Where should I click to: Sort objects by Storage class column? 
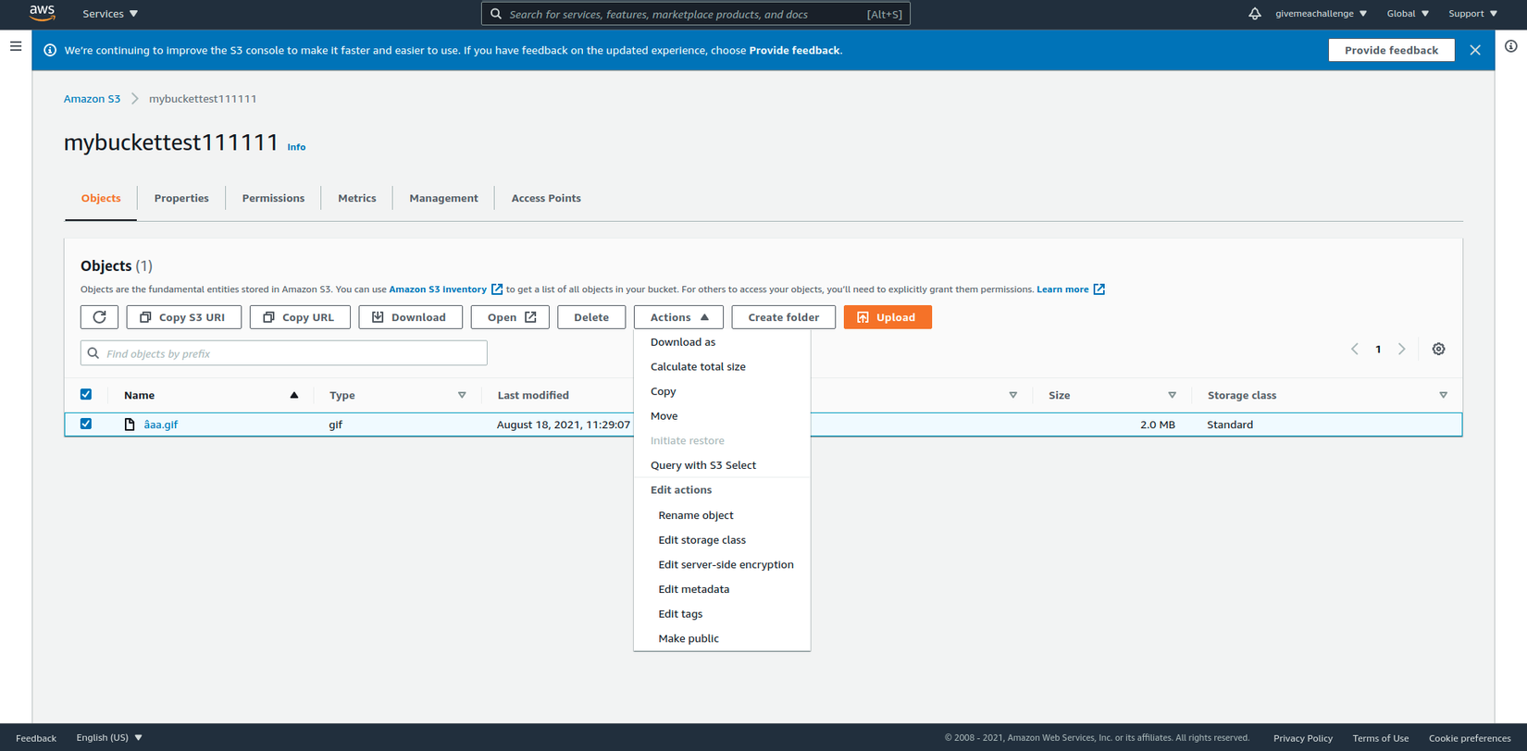[1327, 395]
